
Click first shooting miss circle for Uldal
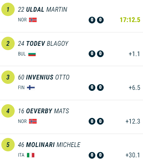[x=92, y=20]
